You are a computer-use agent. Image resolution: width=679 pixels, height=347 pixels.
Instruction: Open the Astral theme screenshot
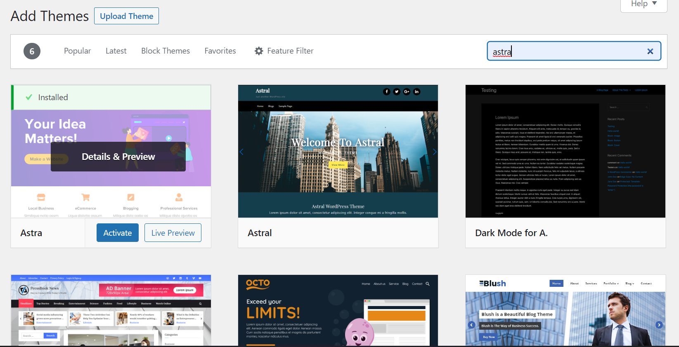(x=338, y=151)
